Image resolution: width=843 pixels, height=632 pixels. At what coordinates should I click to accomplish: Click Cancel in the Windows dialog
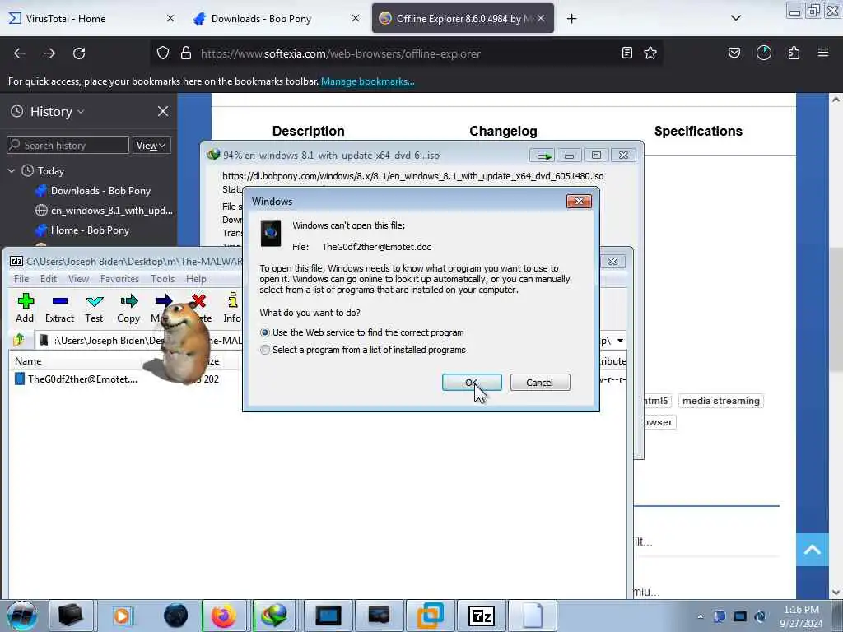540,383
